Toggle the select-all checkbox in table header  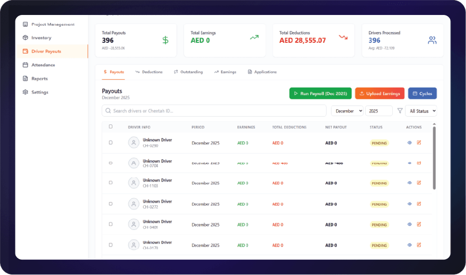(110, 127)
